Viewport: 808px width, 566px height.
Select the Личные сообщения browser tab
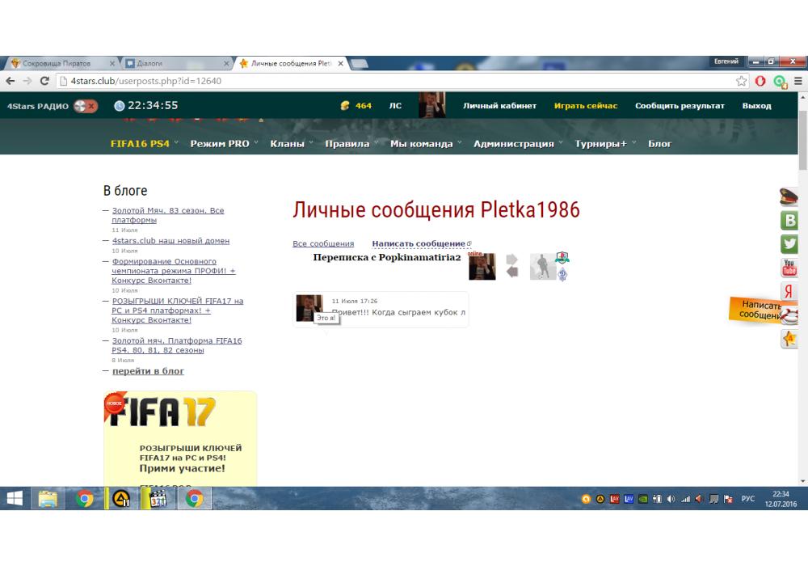tap(291, 63)
